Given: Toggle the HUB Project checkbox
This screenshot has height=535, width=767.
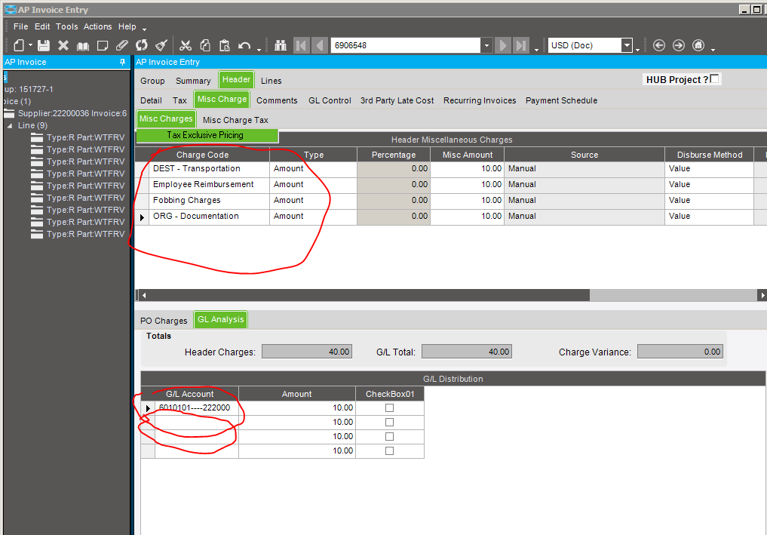Looking at the screenshot, I should point(715,78).
